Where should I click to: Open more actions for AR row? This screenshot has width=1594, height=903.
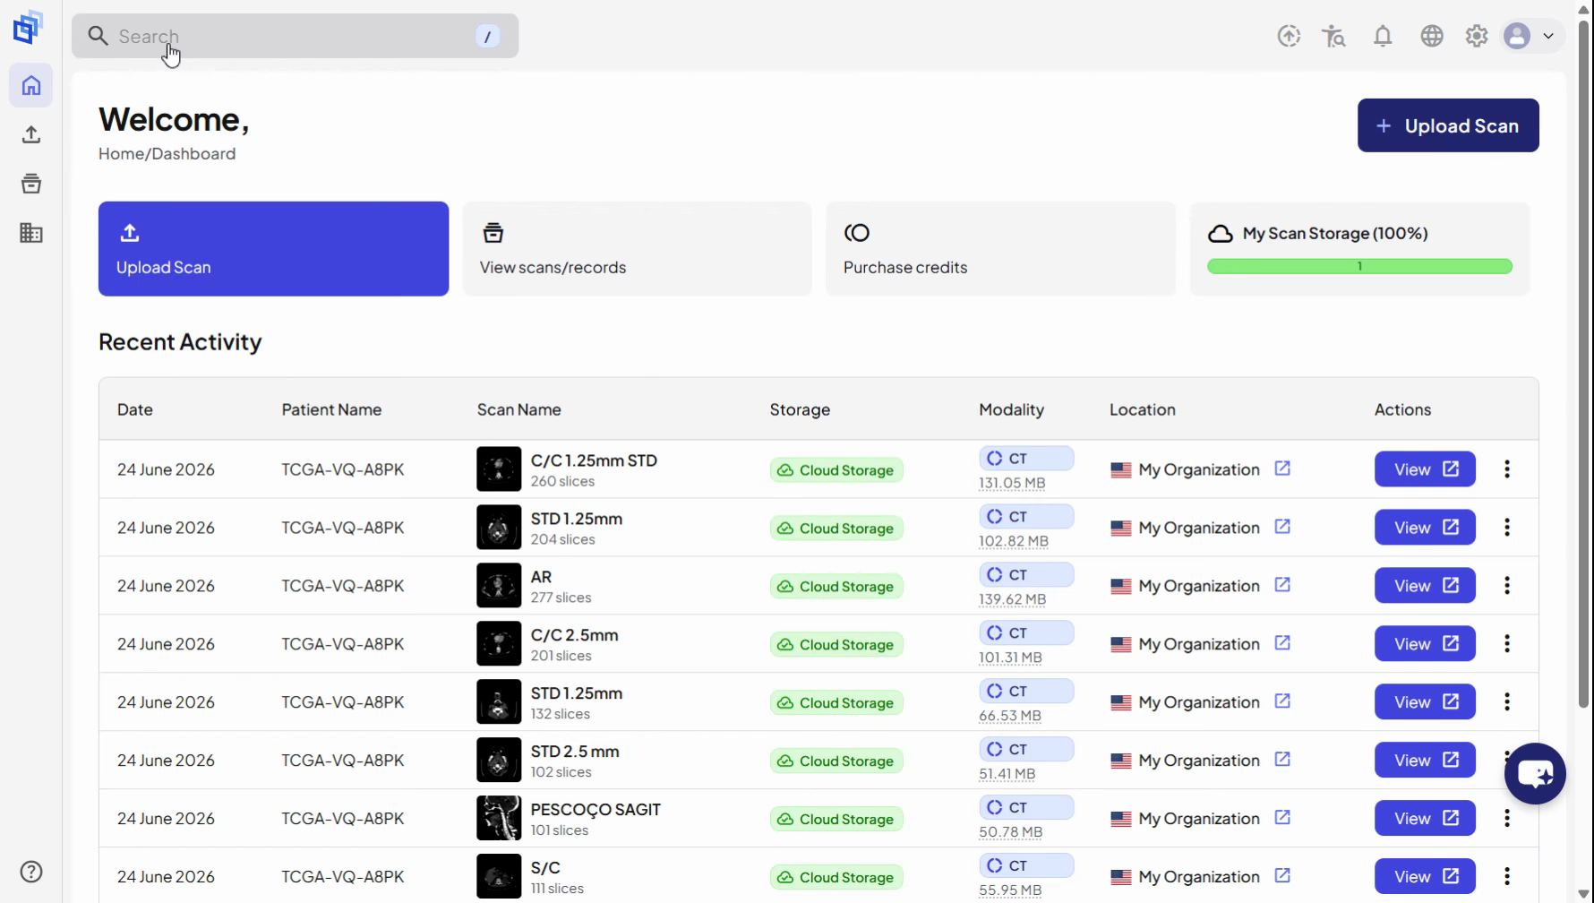click(x=1507, y=586)
